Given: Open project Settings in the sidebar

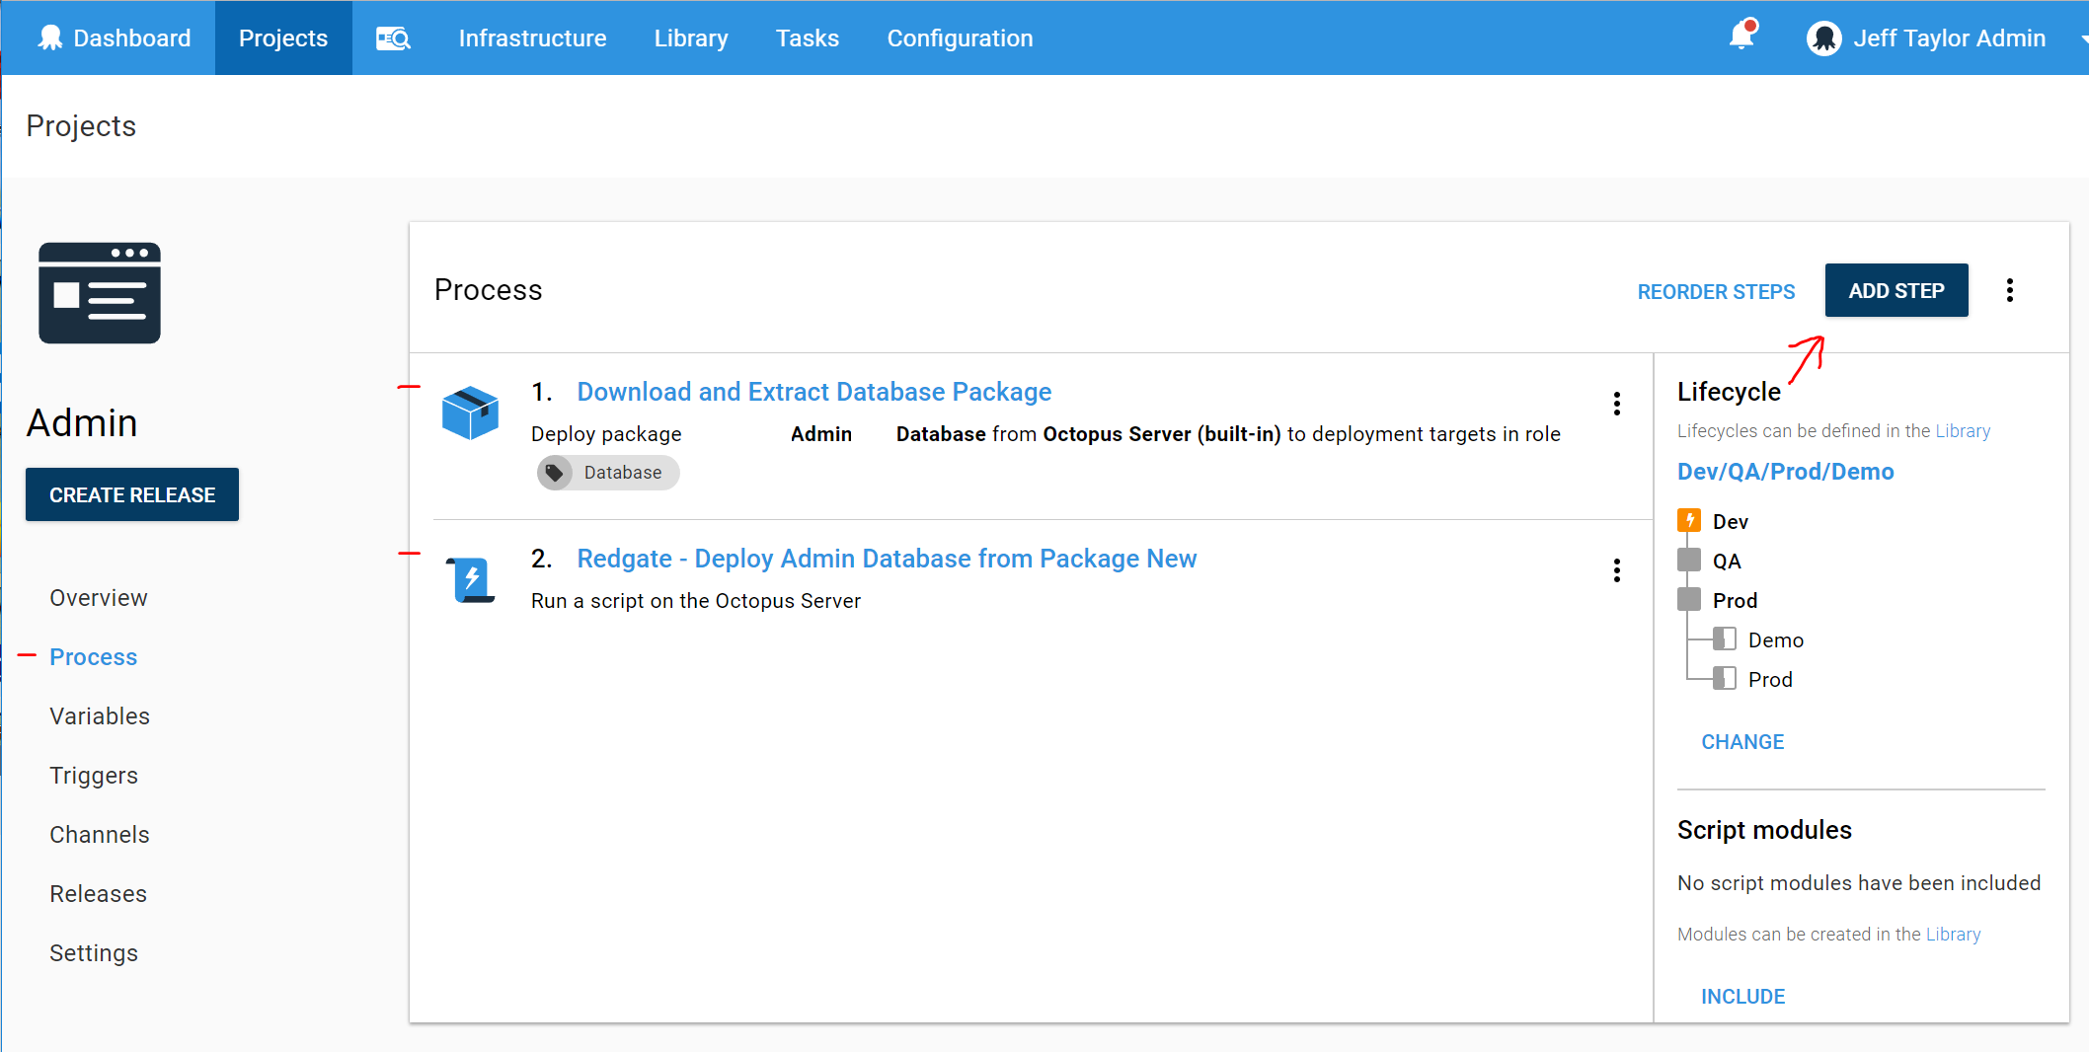Looking at the screenshot, I should click(94, 953).
